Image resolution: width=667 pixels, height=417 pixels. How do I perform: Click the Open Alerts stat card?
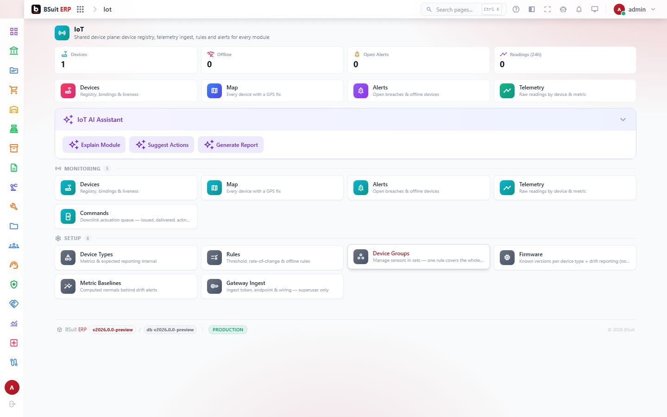click(x=419, y=60)
